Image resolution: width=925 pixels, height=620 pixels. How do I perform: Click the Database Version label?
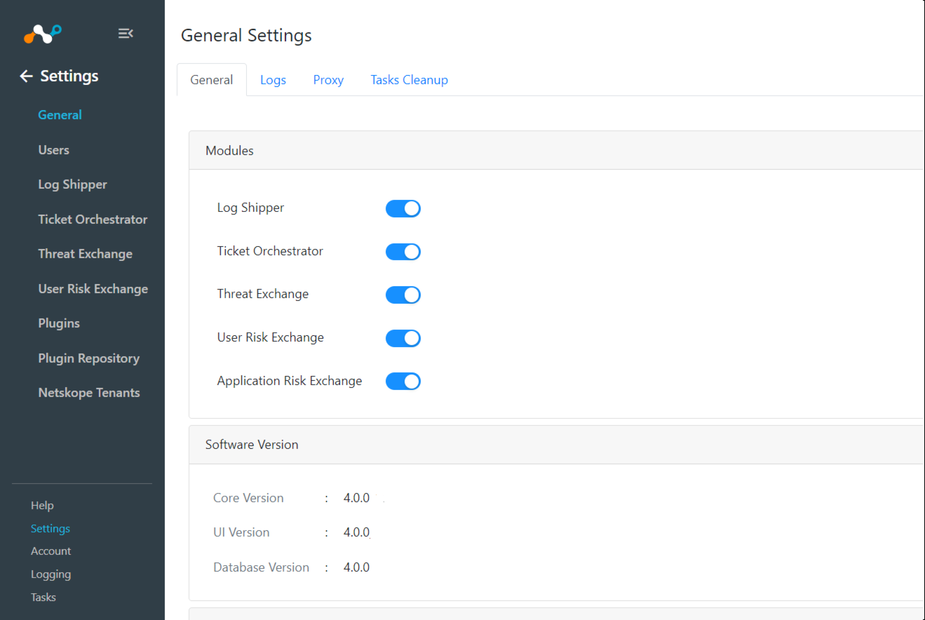[261, 567]
